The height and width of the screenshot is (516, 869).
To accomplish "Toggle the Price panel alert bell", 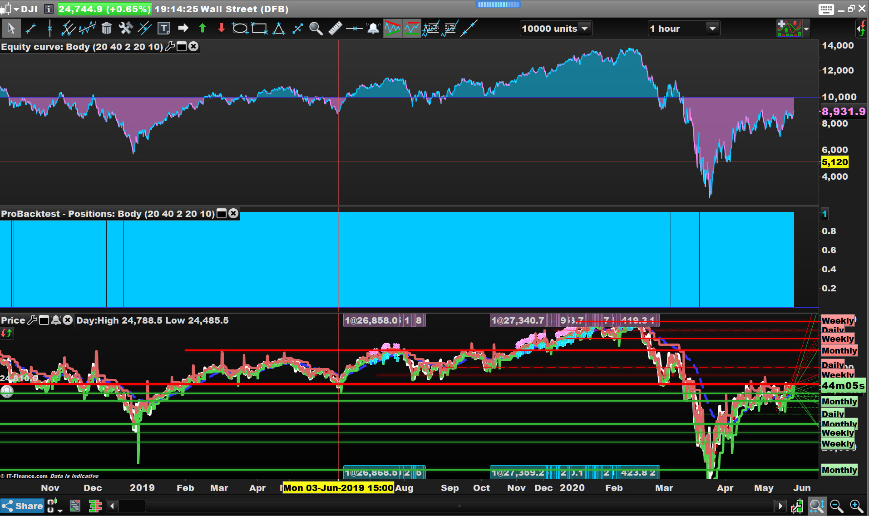I will [x=56, y=320].
